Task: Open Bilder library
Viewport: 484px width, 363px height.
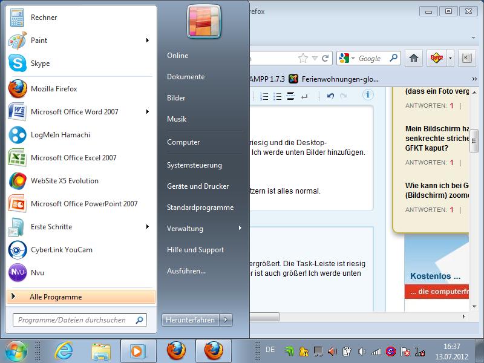Action: coord(176,98)
